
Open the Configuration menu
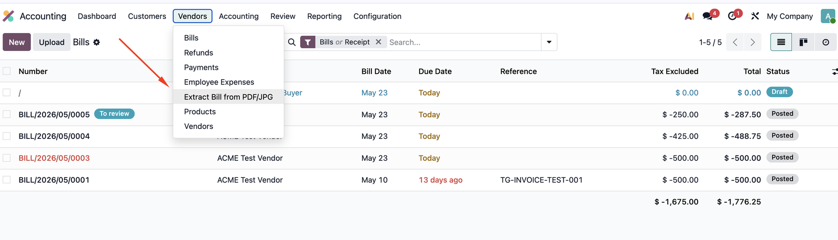(377, 16)
